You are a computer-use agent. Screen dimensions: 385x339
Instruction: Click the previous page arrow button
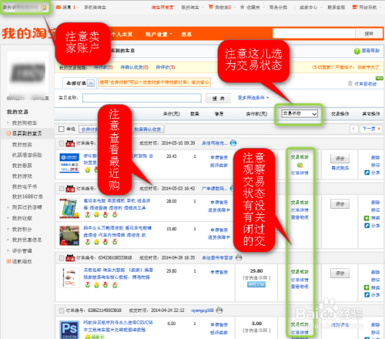[353, 129]
